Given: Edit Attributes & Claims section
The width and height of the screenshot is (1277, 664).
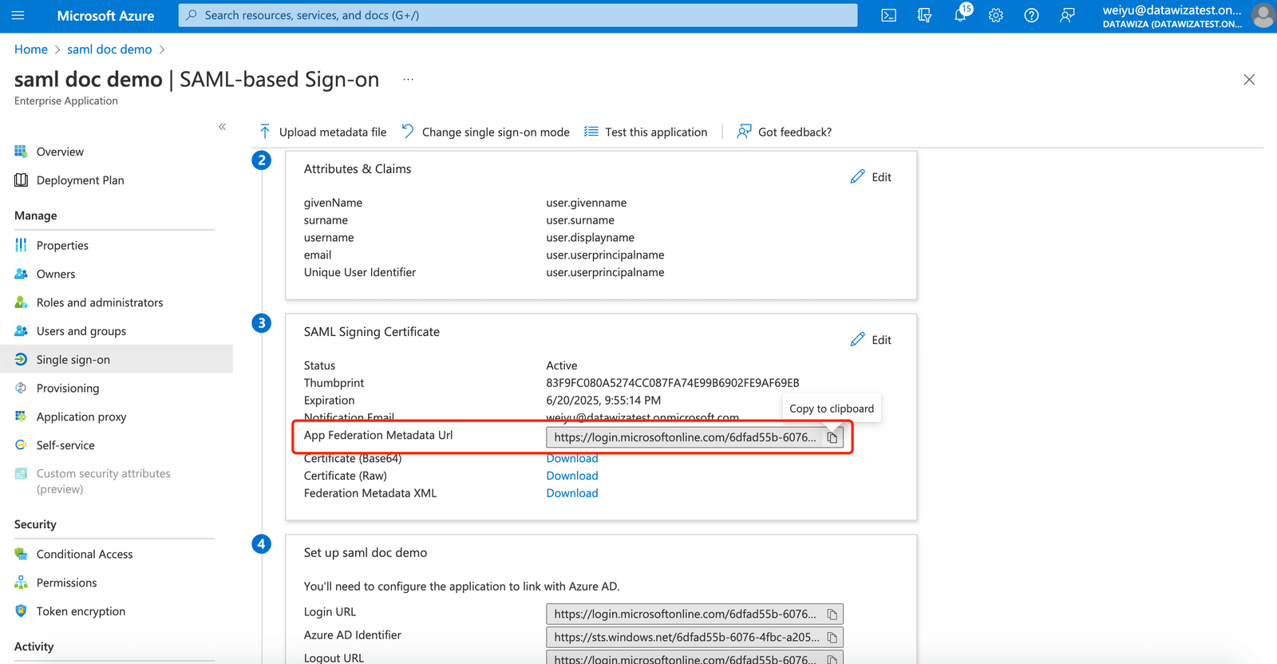Looking at the screenshot, I should 871,177.
